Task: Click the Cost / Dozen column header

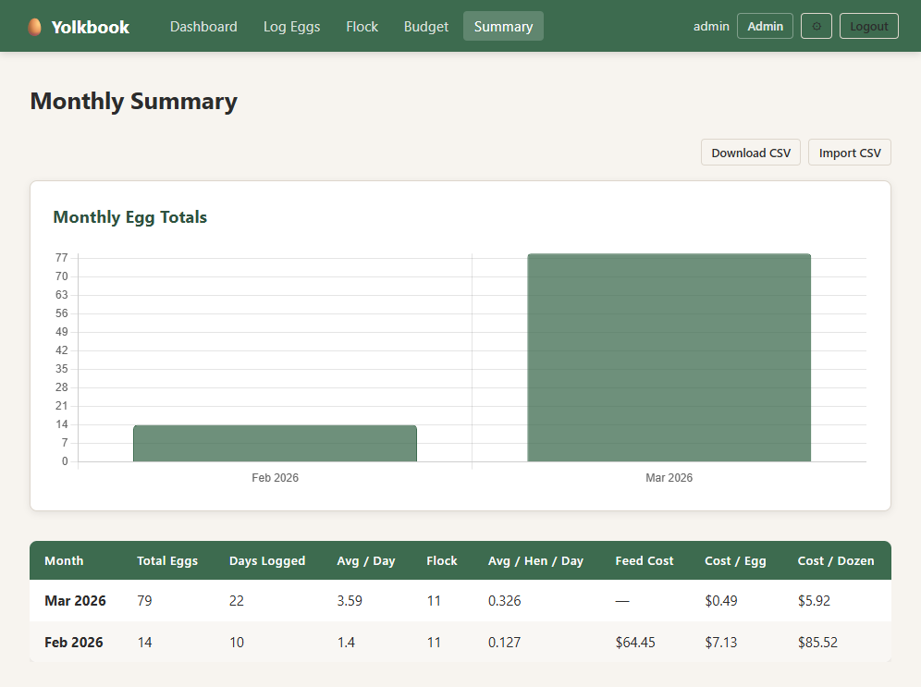Action: coord(835,560)
